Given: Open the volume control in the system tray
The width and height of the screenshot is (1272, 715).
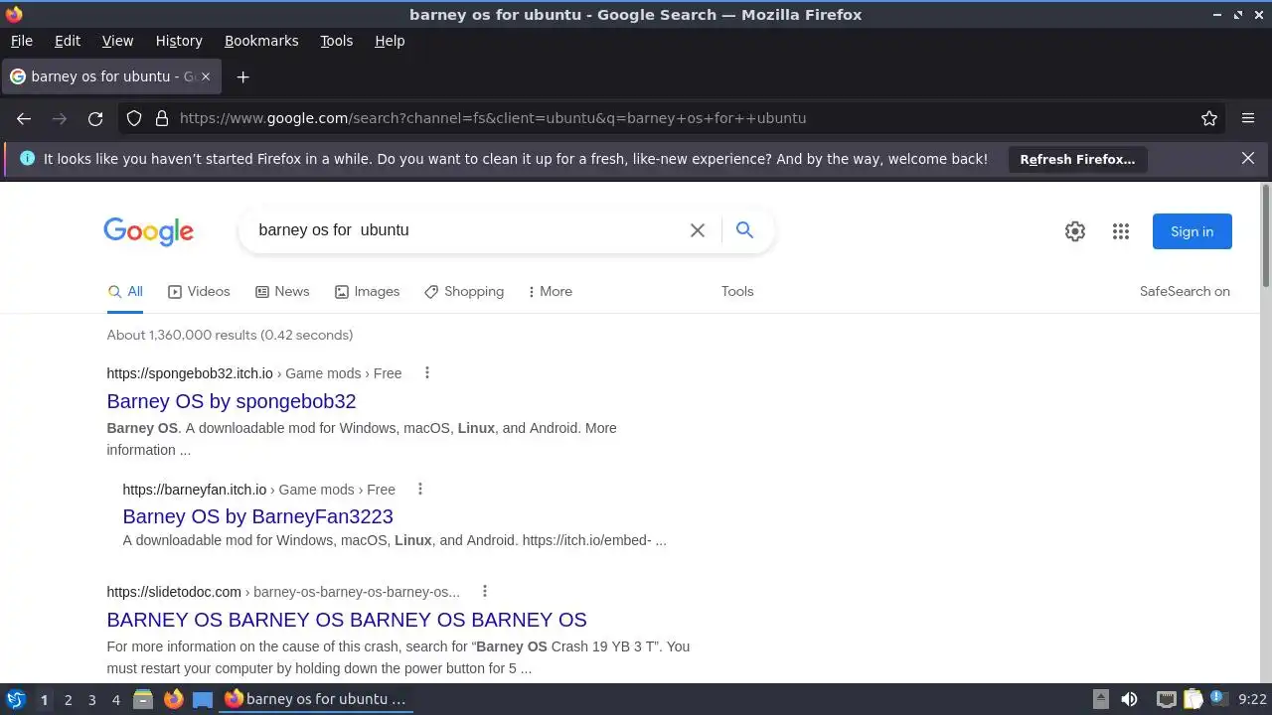Looking at the screenshot, I should click(x=1129, y=699).
